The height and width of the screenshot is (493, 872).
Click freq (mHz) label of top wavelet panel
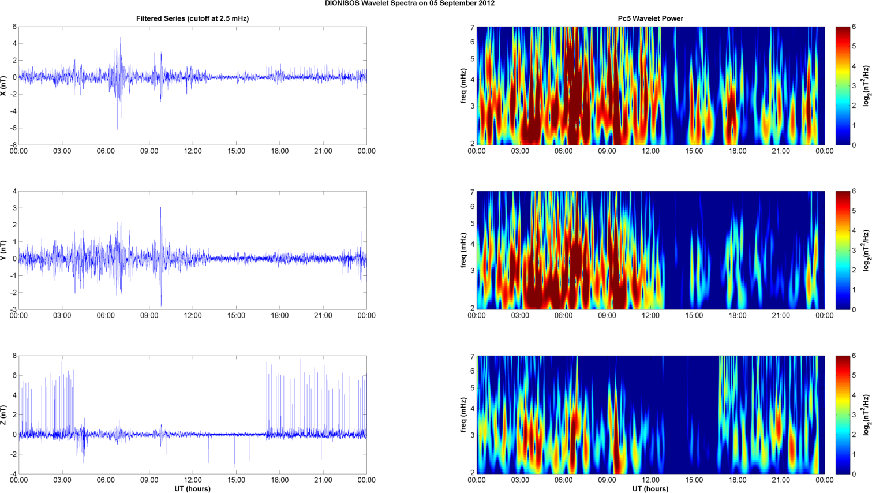coord(463,85)
